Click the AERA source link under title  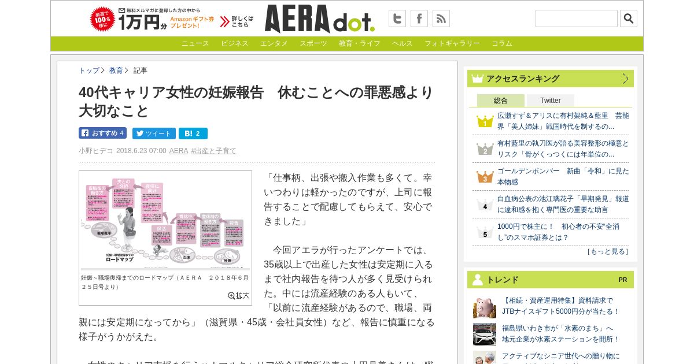[x=179, y=151]
